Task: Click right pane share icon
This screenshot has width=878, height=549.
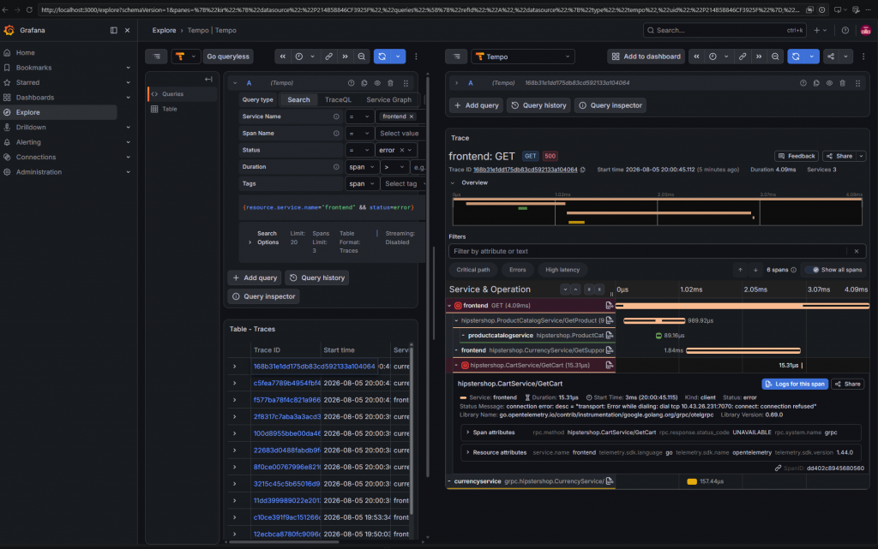Action: 831,57
